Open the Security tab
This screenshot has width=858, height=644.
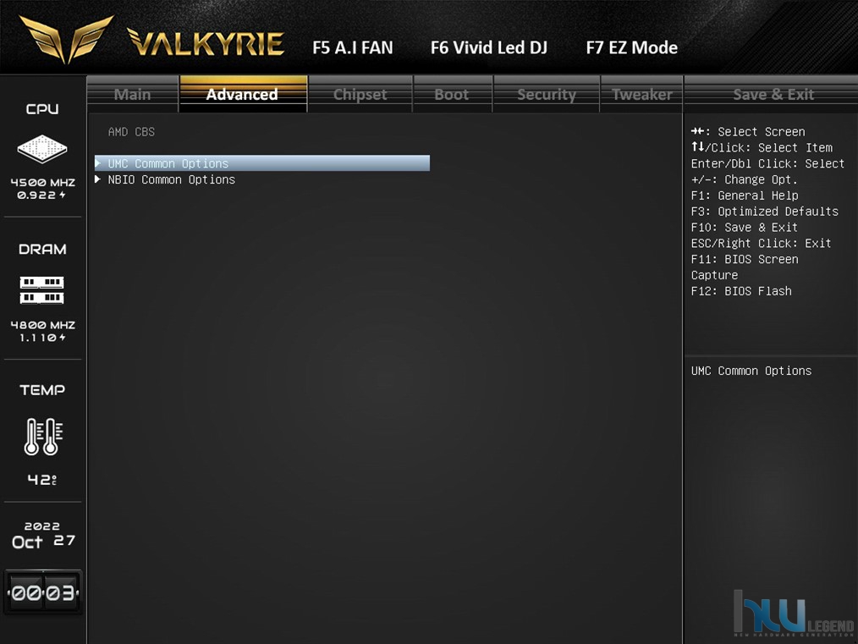point(547,94)
